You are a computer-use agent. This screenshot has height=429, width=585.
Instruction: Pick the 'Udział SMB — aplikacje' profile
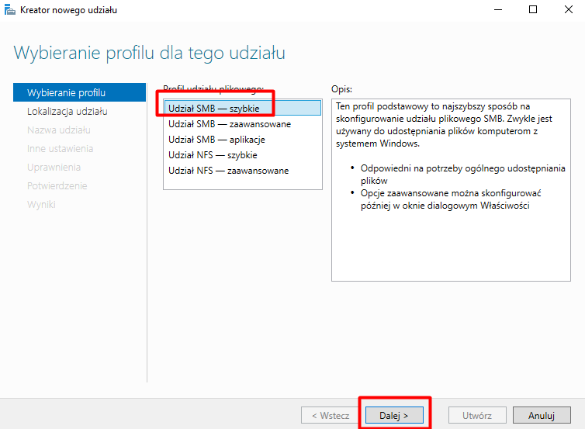[216, 140]
